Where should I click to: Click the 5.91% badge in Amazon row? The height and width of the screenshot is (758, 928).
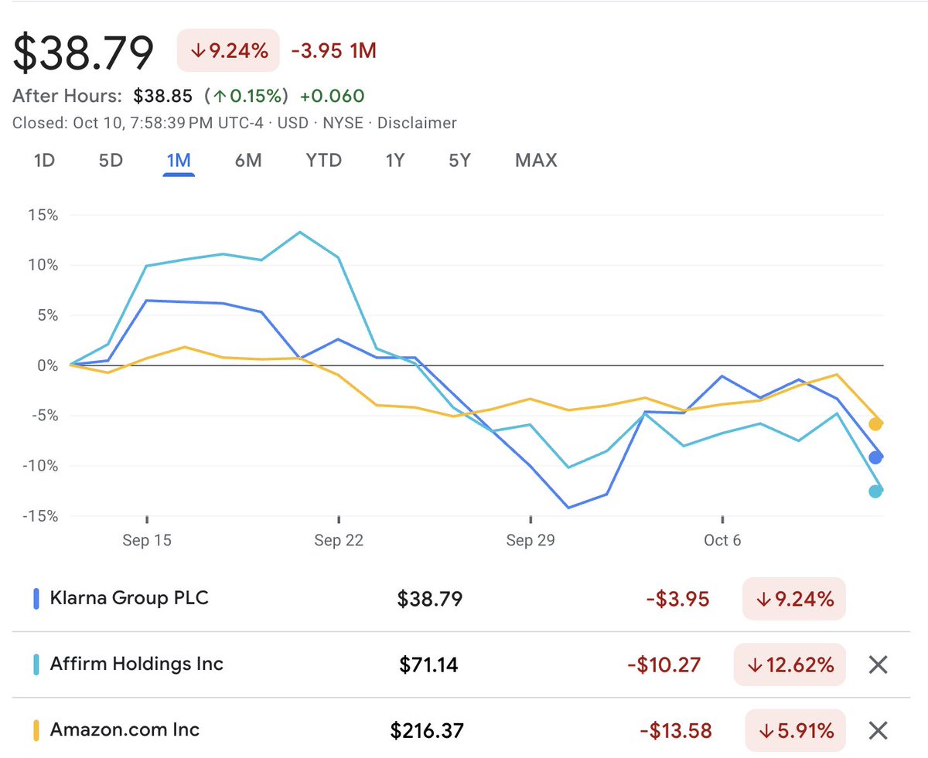(x=794, y=730)
